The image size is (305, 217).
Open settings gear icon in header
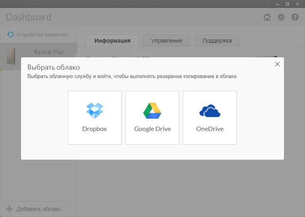[281, 17]
